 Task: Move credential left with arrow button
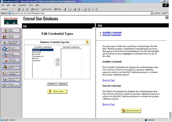point(57,64)
